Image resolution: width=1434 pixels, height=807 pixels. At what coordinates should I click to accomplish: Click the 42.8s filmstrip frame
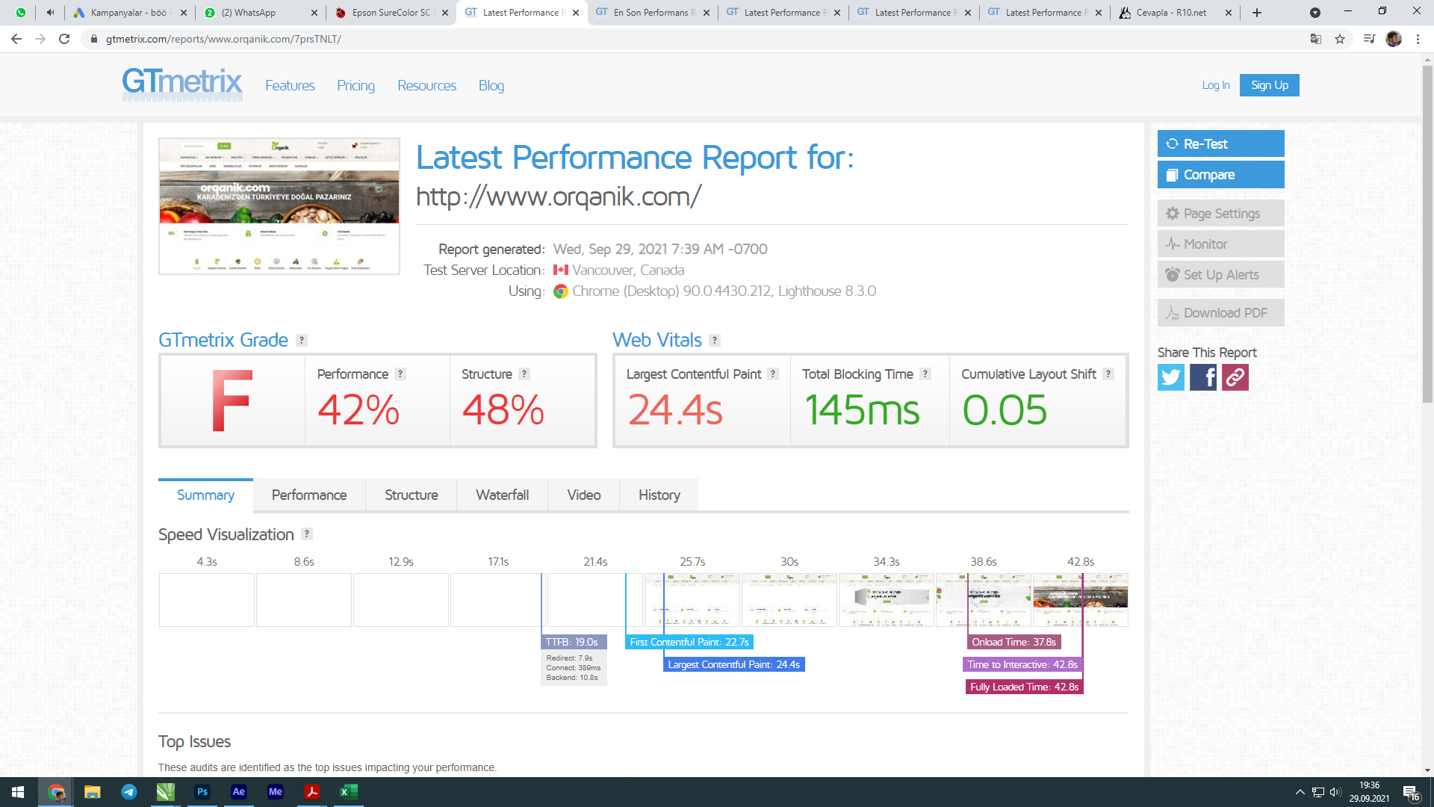(1081, 599)
